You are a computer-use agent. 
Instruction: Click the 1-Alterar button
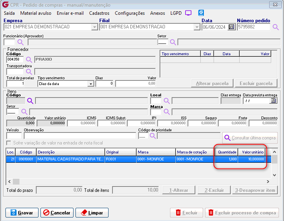[179, 190]
